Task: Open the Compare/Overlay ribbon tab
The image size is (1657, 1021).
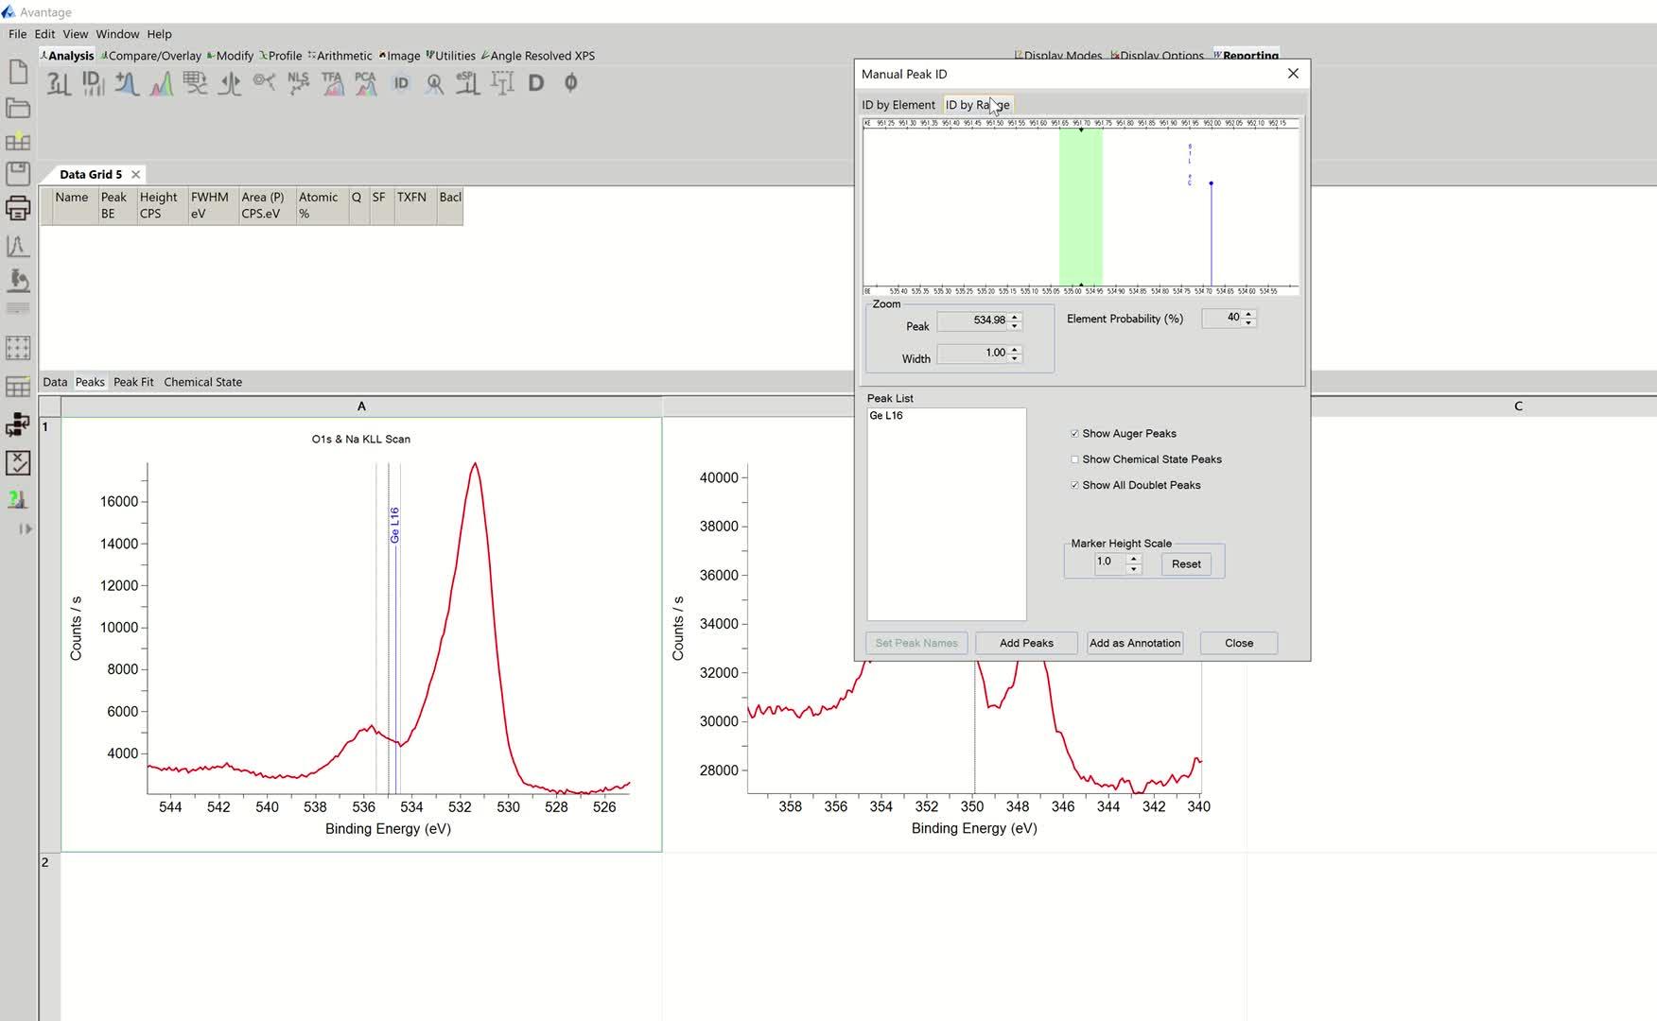Action: tap(153, 56)
